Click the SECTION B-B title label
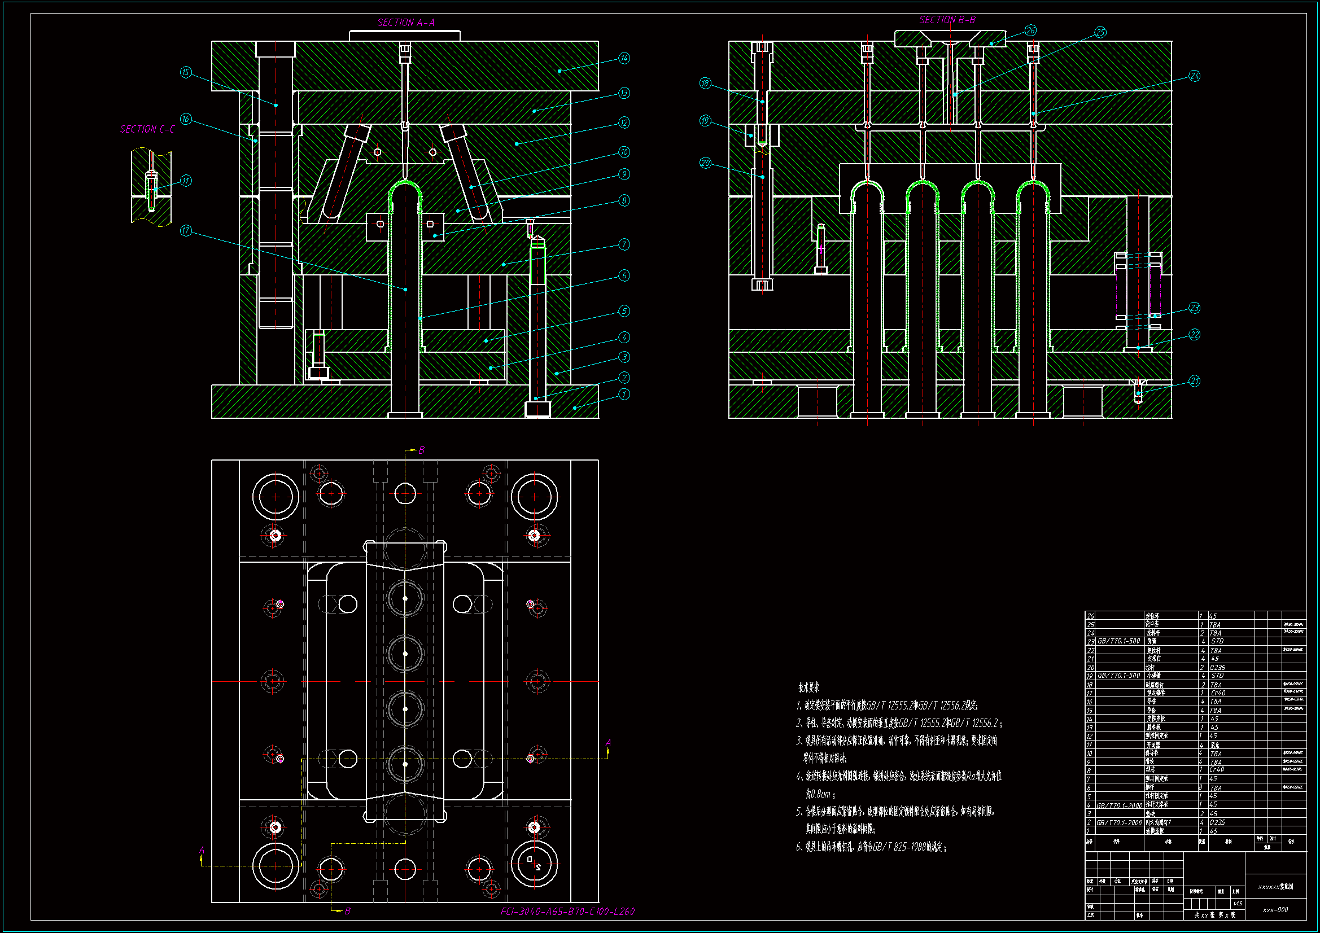Screen dimensions: 1320x933 coord(947,20)
